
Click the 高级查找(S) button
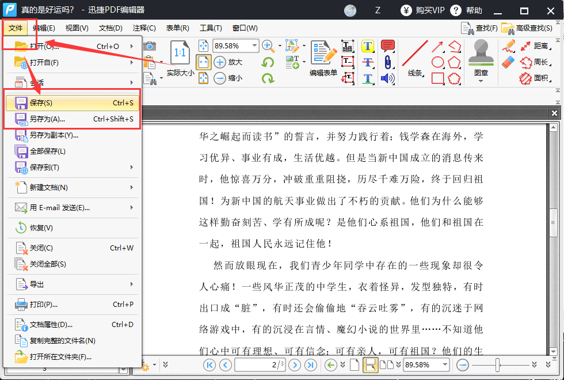527,28
